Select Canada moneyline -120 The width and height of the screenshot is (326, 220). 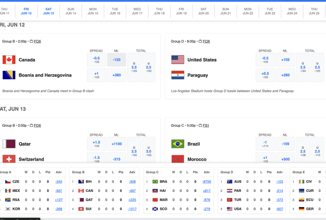tap(117, 60)
